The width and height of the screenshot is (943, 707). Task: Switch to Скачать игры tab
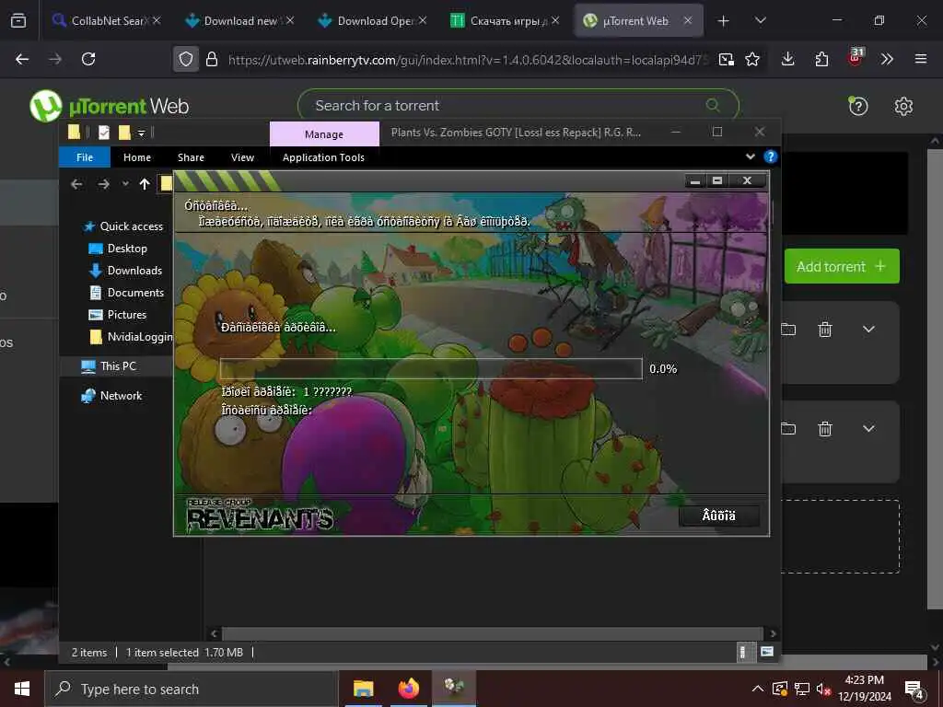click(506, 20)
